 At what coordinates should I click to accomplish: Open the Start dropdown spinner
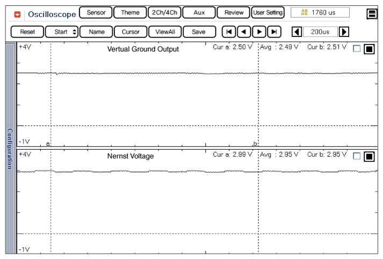pyautogui.click(x=62, y=32)
